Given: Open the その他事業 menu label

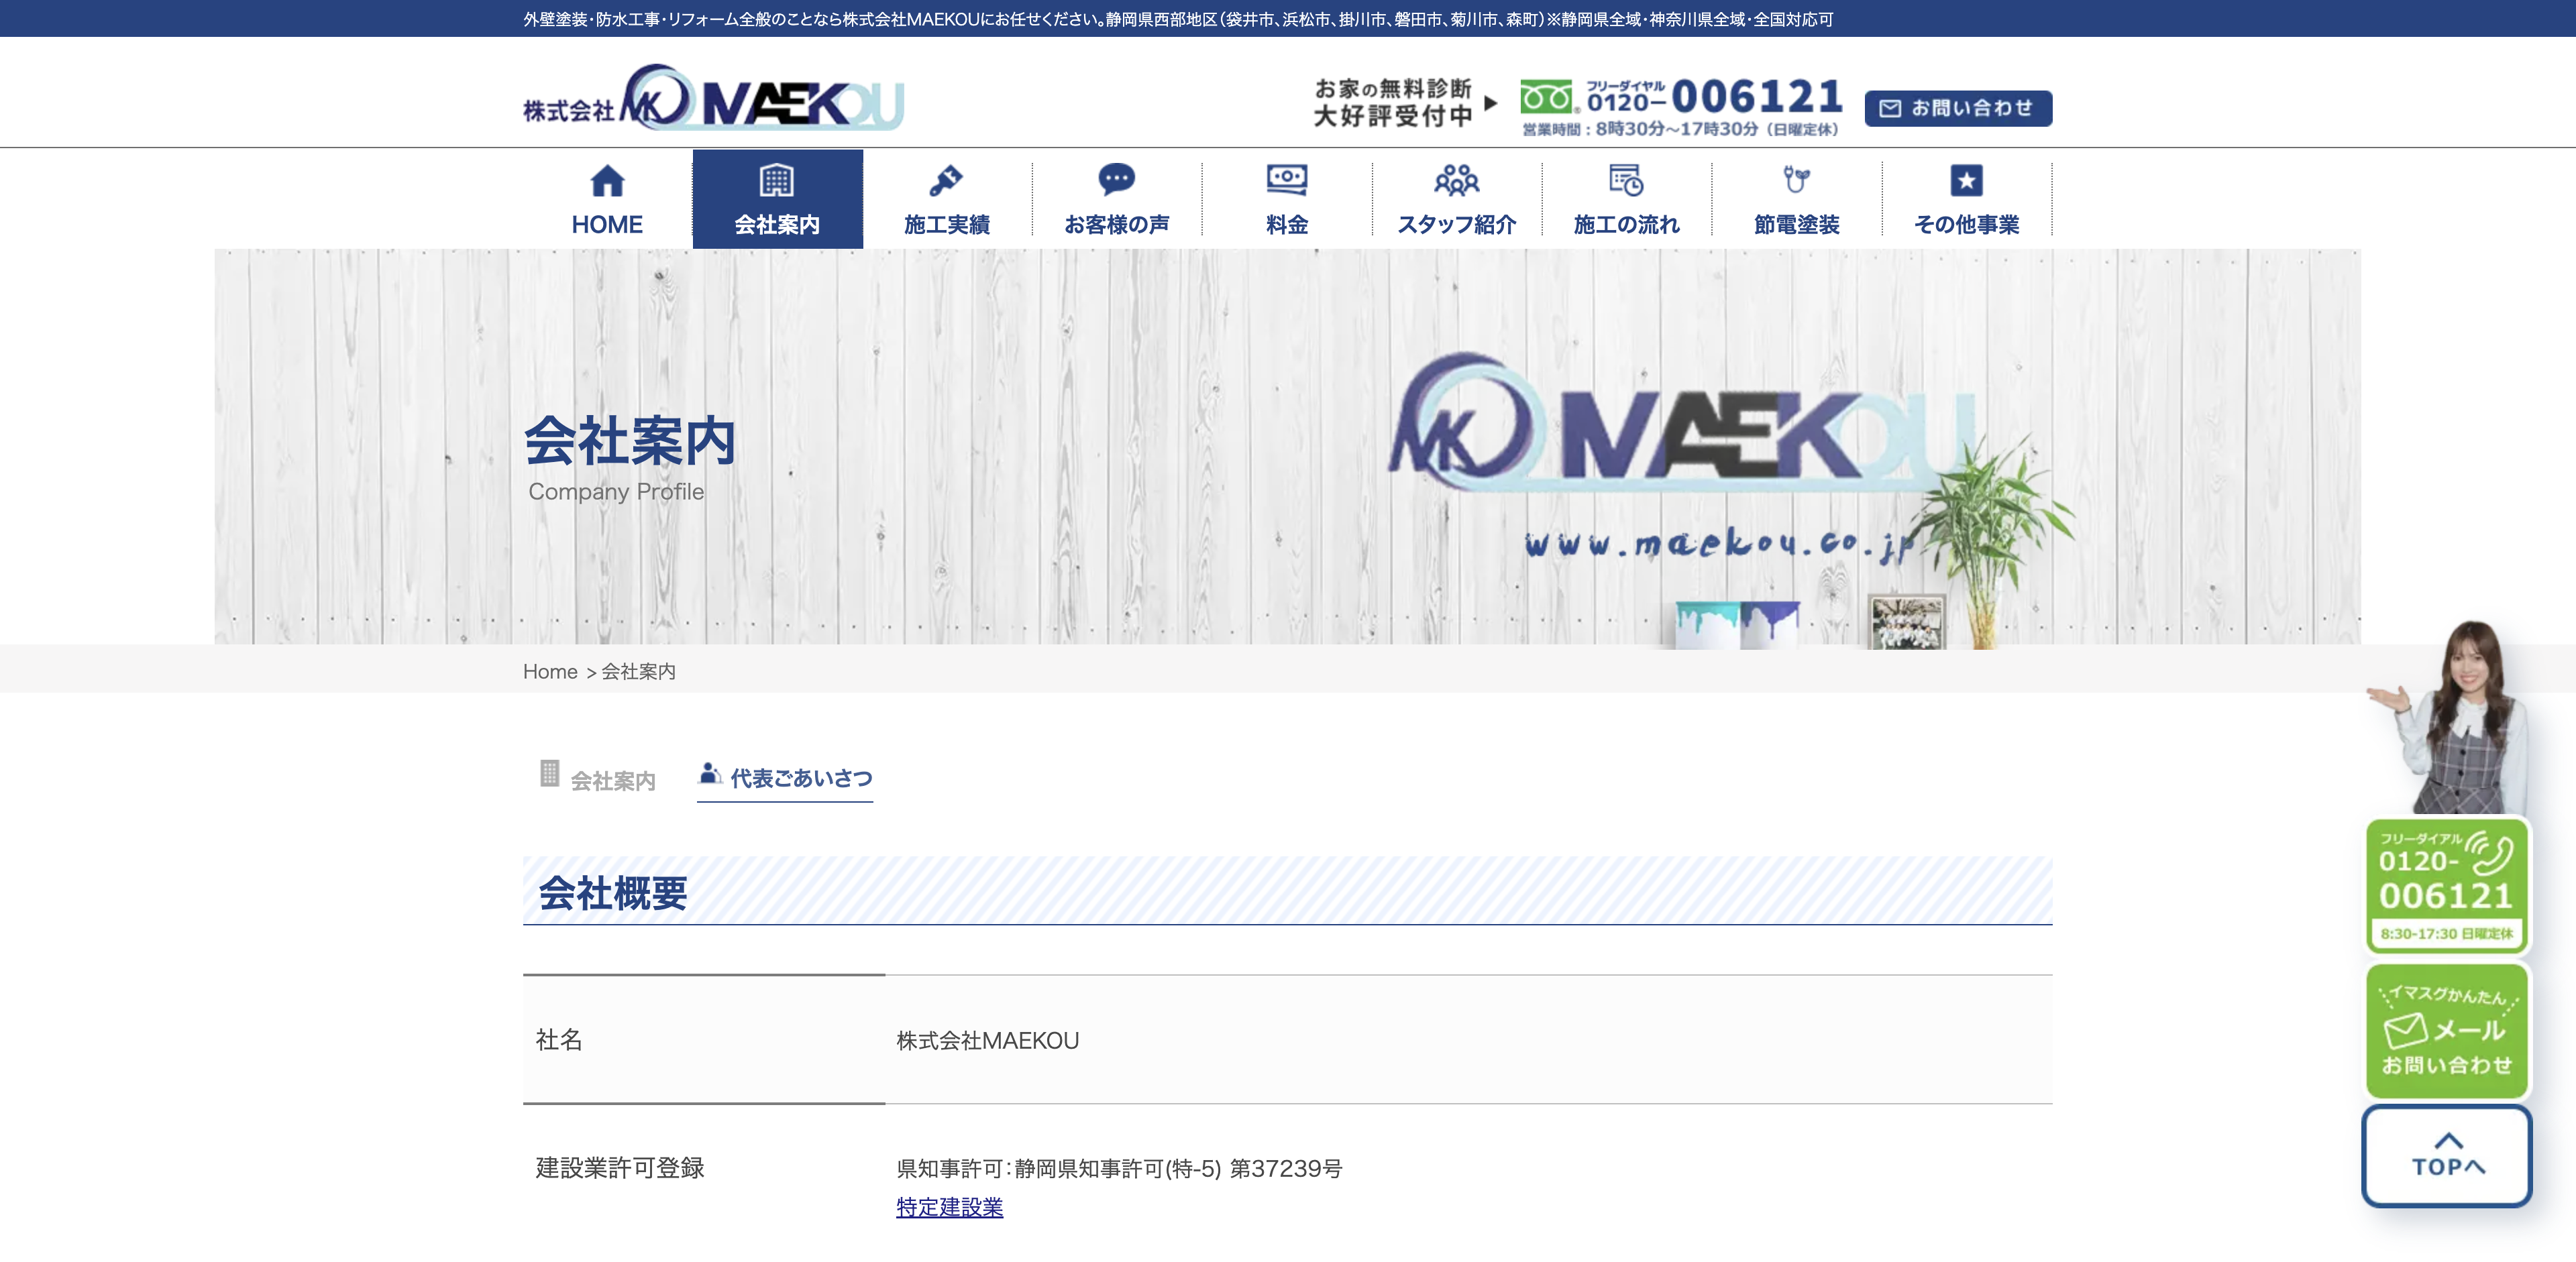Looking at the screenshot, I should (x=1966, y=225).
